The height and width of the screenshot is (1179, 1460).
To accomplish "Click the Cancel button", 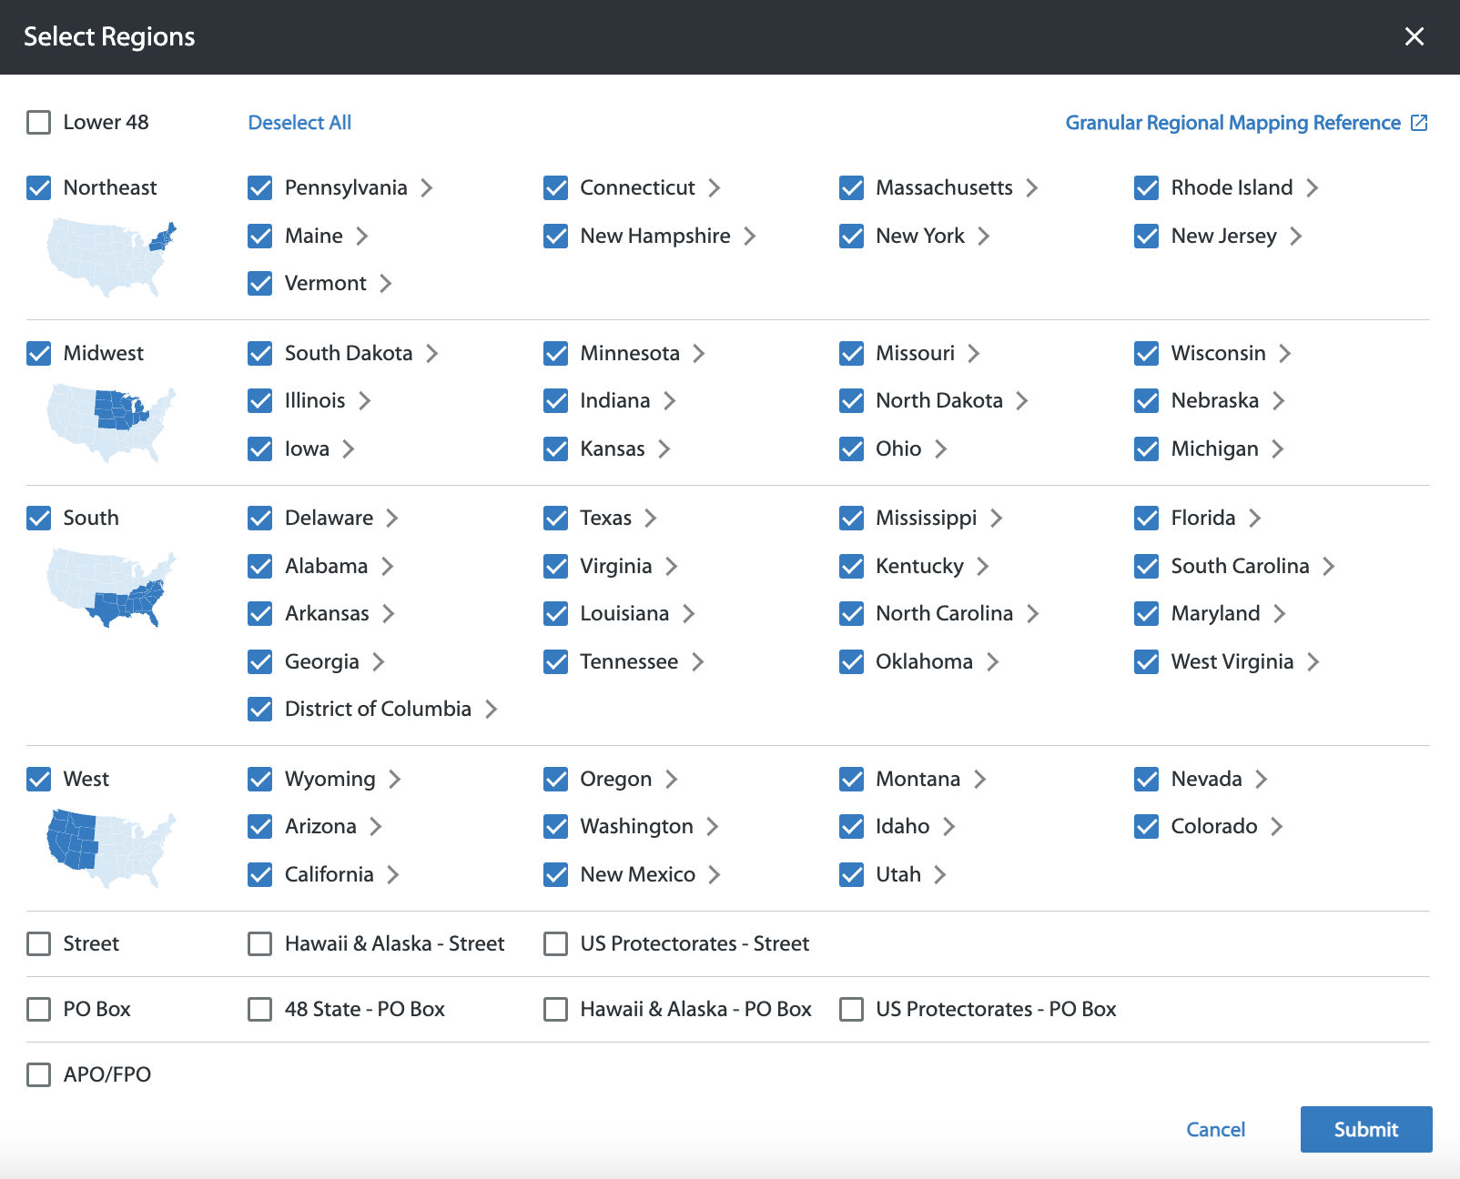I will coord(1215,1129).
